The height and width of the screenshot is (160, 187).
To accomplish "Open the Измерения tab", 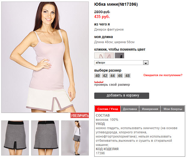I will (x=150, y=109).
